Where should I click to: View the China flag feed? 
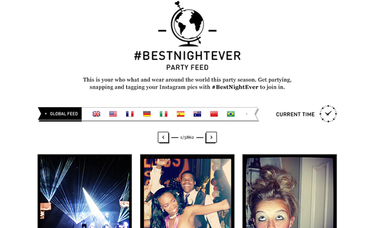point(214,114)
